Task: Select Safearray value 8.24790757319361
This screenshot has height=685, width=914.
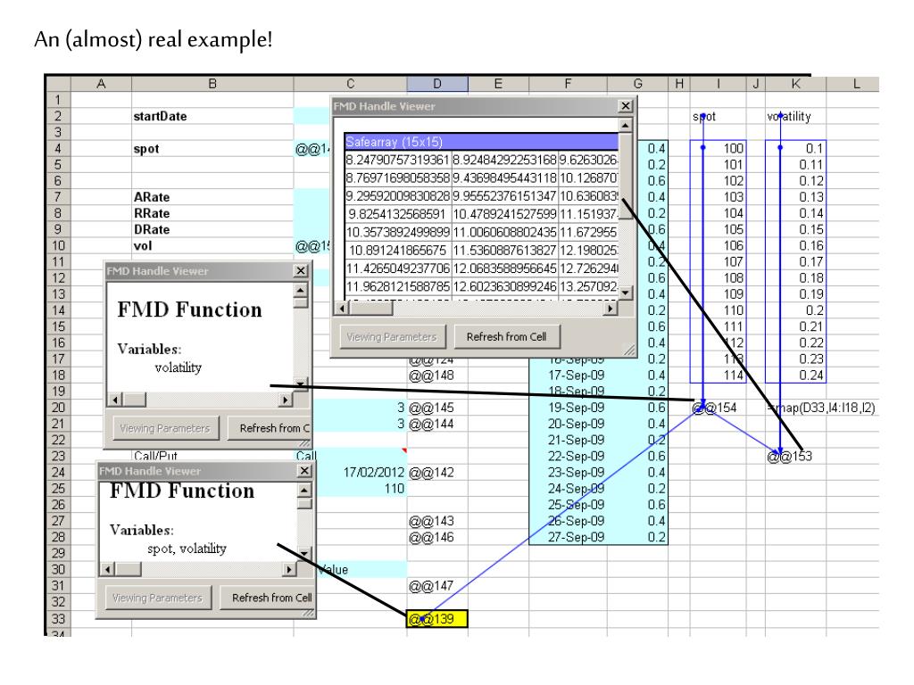Action: point(398,160)
